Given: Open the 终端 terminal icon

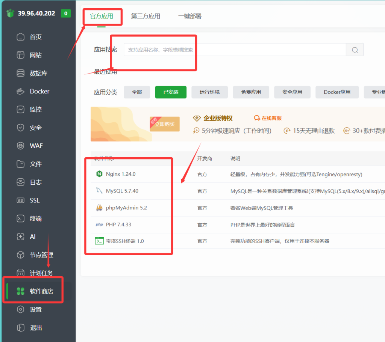Looking at the screenshot, I should [21, 218].
